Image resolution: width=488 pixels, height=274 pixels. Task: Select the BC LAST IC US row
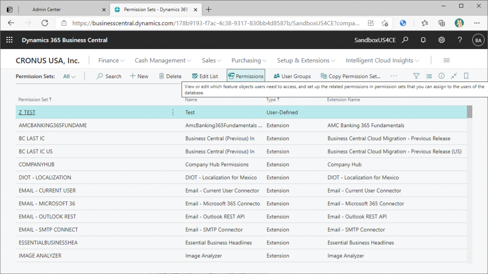coord(241,152)
